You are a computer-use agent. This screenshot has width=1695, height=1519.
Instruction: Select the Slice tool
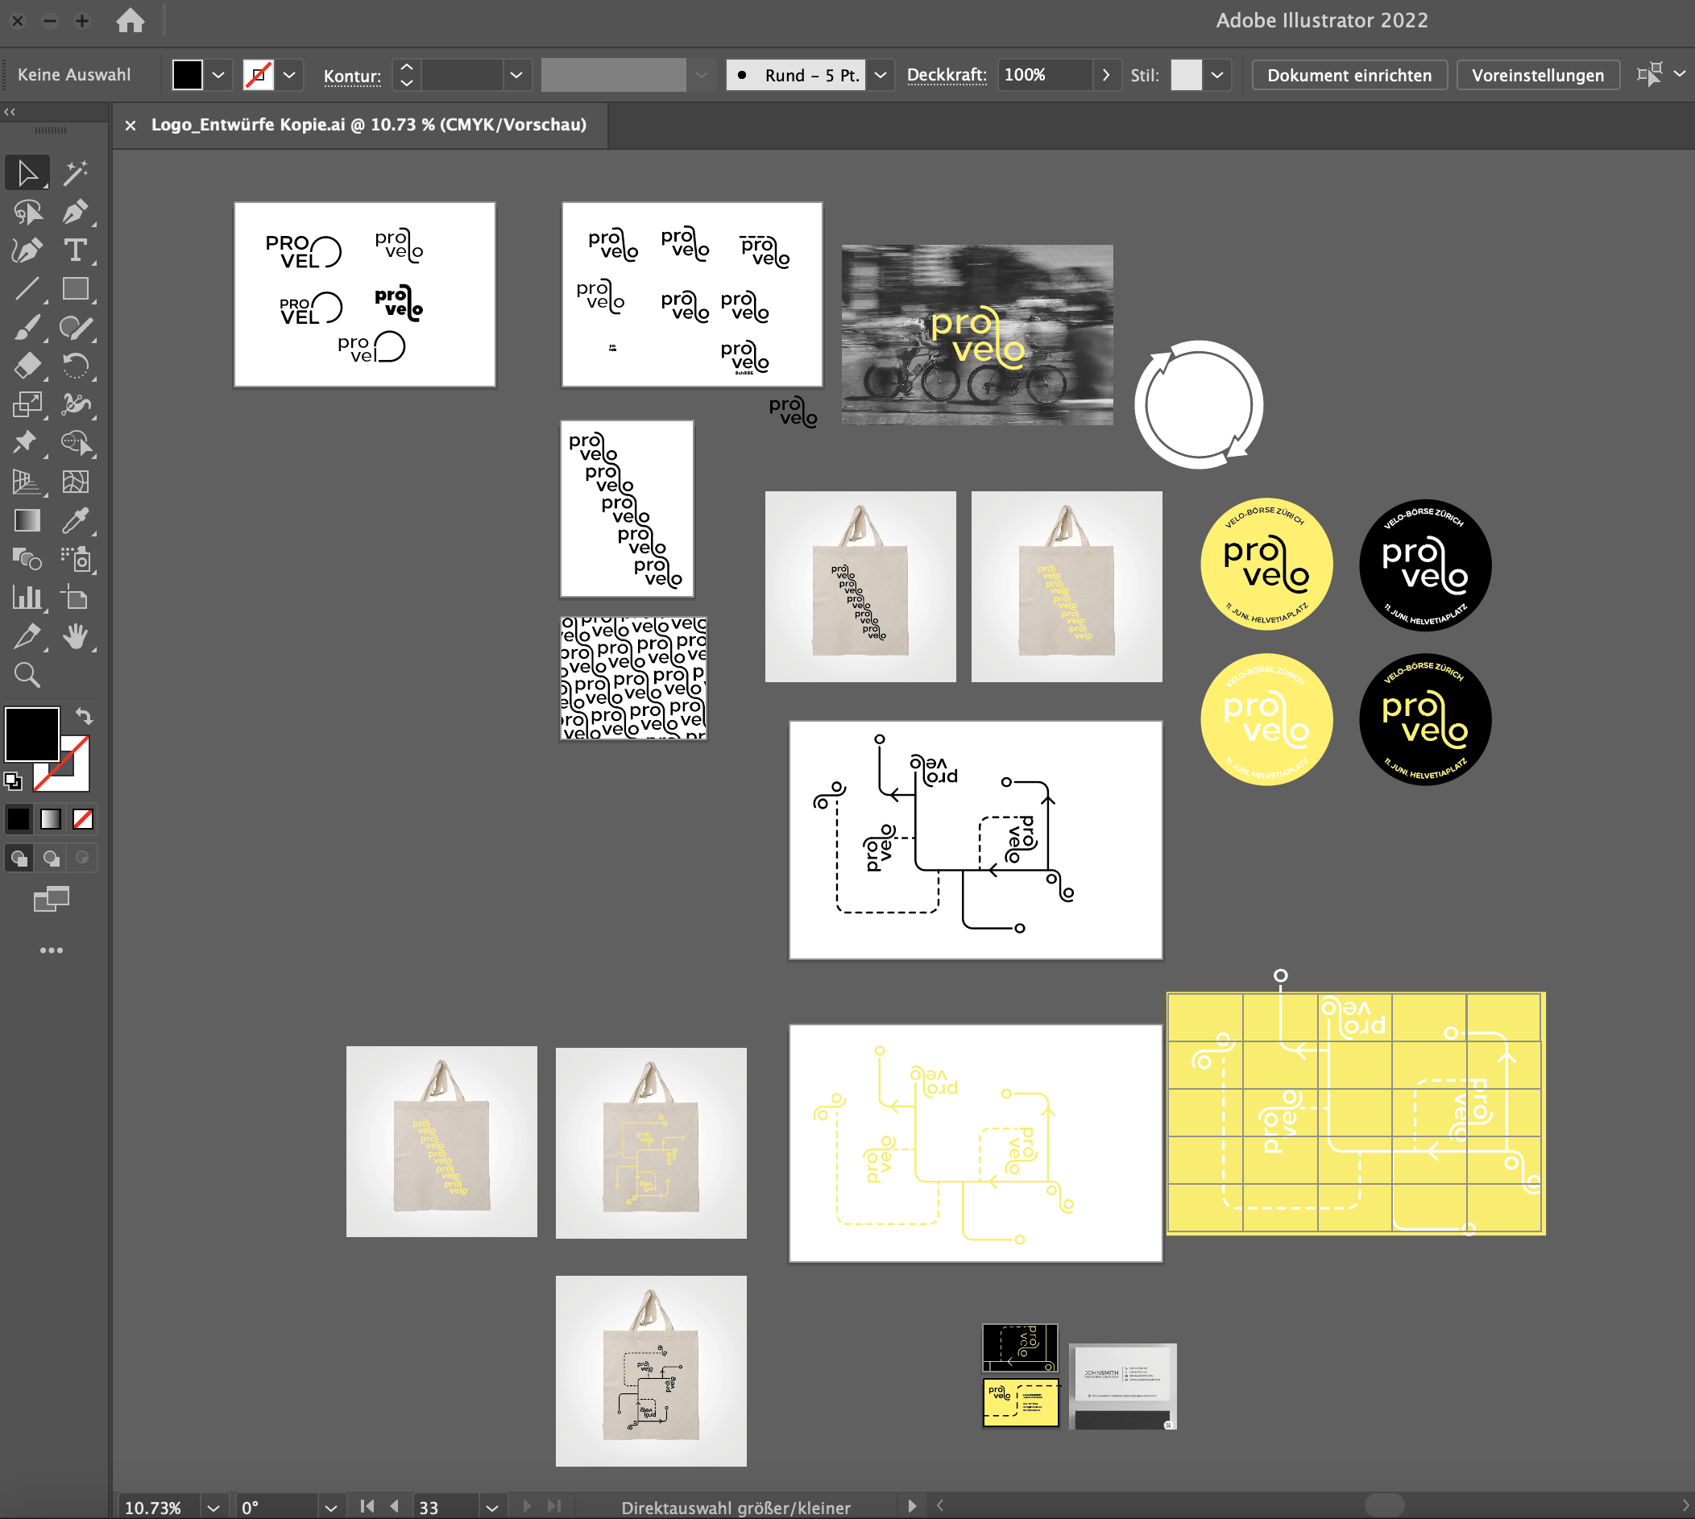27,636
